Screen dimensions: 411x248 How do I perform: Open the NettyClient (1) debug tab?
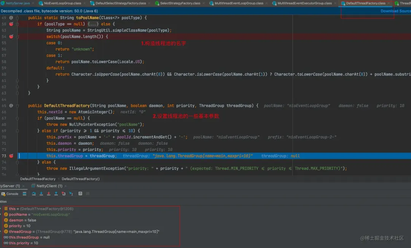click(49, 186)
